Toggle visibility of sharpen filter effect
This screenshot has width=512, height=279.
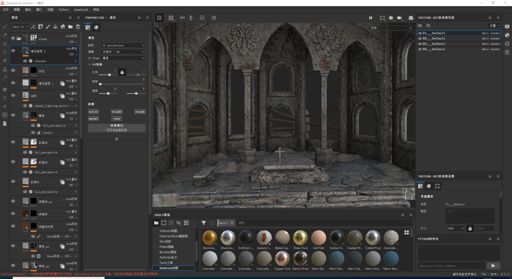[25, 61]
